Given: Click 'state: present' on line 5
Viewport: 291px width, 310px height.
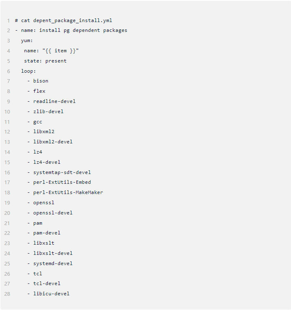Looking at the screenshot, I should (x=45, y=61).
